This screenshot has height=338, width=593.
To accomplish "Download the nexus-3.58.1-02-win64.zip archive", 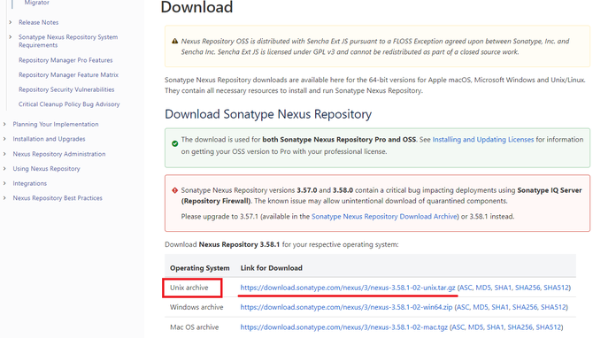I will point(346,307).
